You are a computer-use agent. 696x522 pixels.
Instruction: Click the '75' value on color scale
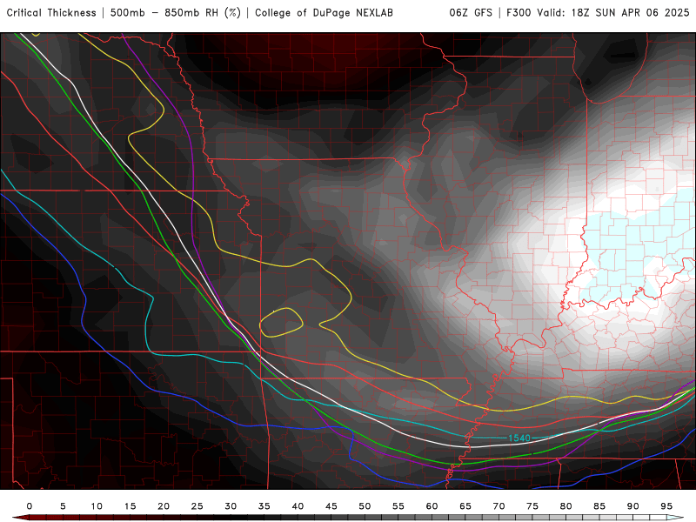pos(532,506)
